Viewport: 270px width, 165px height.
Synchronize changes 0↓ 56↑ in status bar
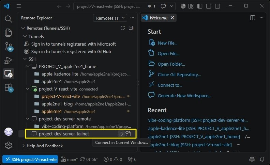89,159
